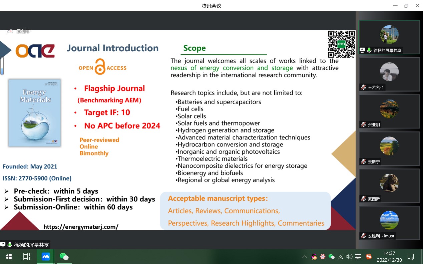Click the cloud recording icon next to 录制中

(x=10, y=31)
